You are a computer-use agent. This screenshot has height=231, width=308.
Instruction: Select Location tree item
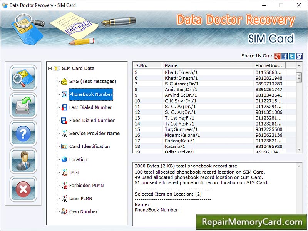coord(78,159)
